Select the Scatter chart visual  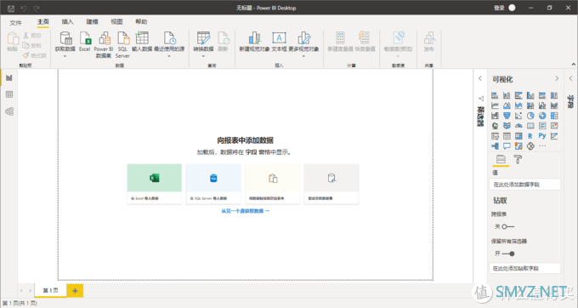(518, 116)
